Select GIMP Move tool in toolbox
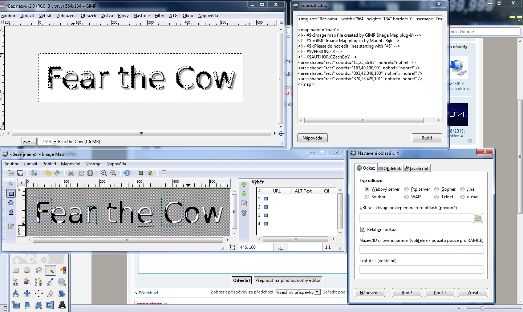The height and width of the screenshot is (312, 523). point(27,293)
